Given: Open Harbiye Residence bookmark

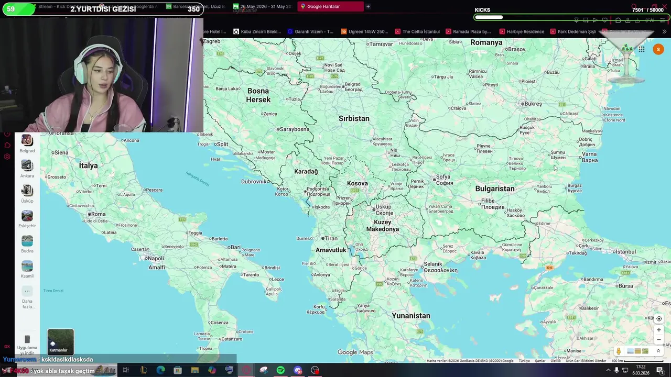Looking at the screenshot, I should tap(522, 31).
